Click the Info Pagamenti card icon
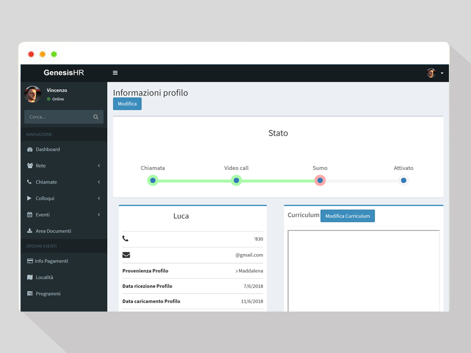The height and width of the screenshot is (353, 471). (x=30, y=261)
